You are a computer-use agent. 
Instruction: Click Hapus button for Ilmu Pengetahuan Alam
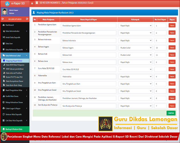click(x=172, y=84)
